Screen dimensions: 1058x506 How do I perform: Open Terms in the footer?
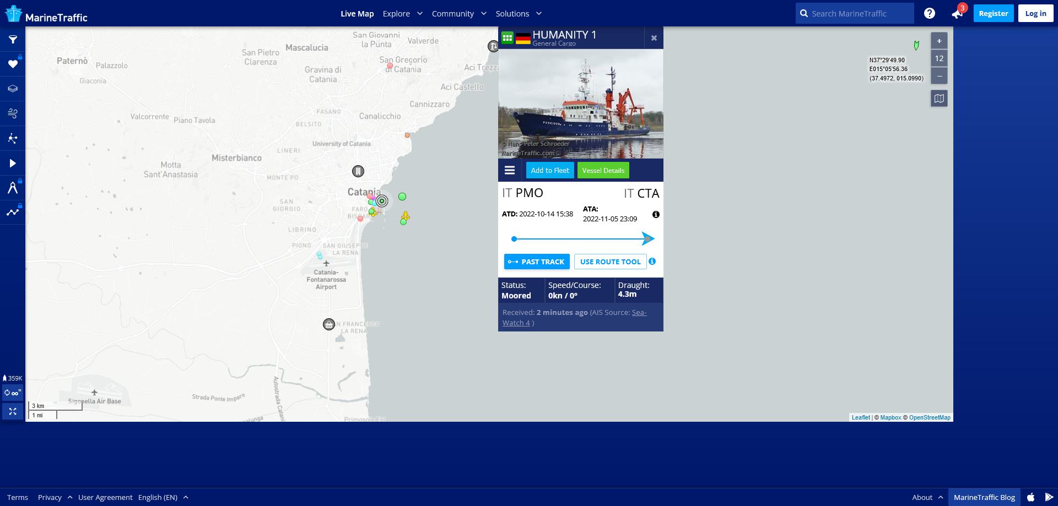click(18, 497)
